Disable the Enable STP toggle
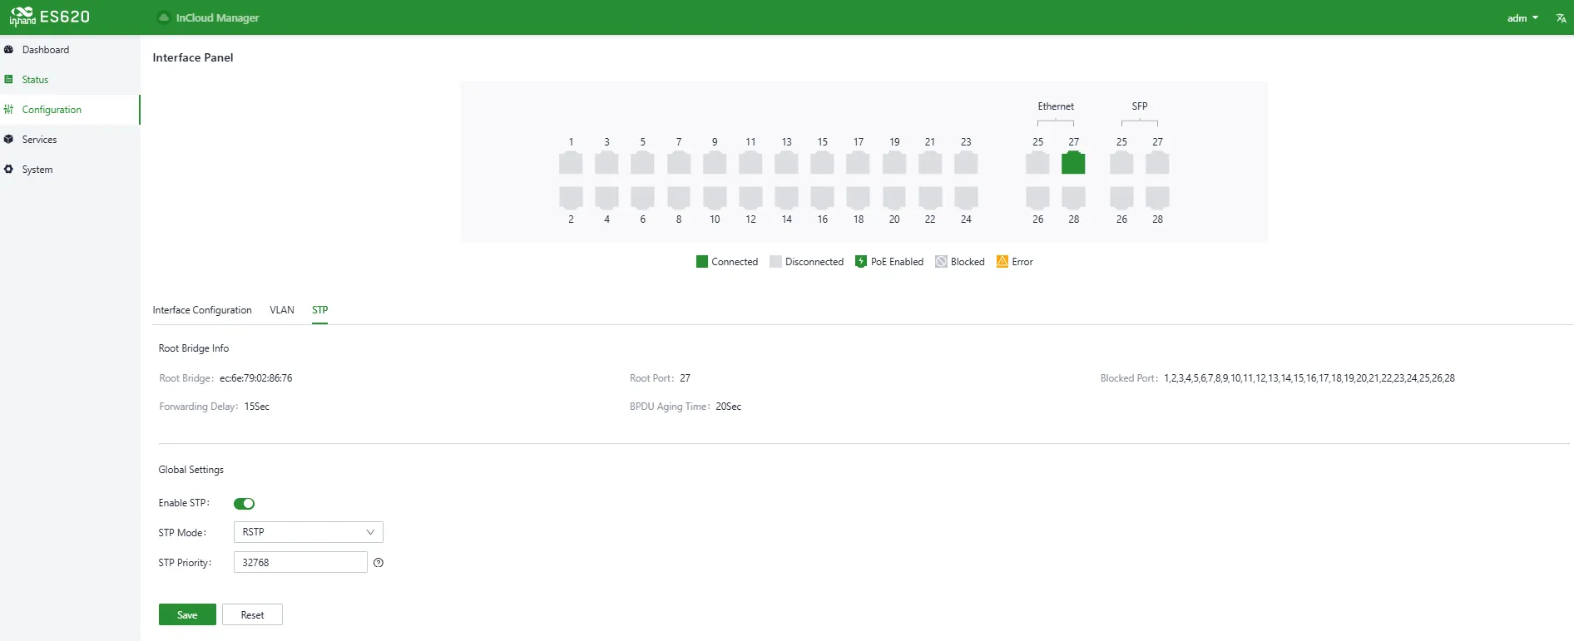 click(x=244, y=503)
